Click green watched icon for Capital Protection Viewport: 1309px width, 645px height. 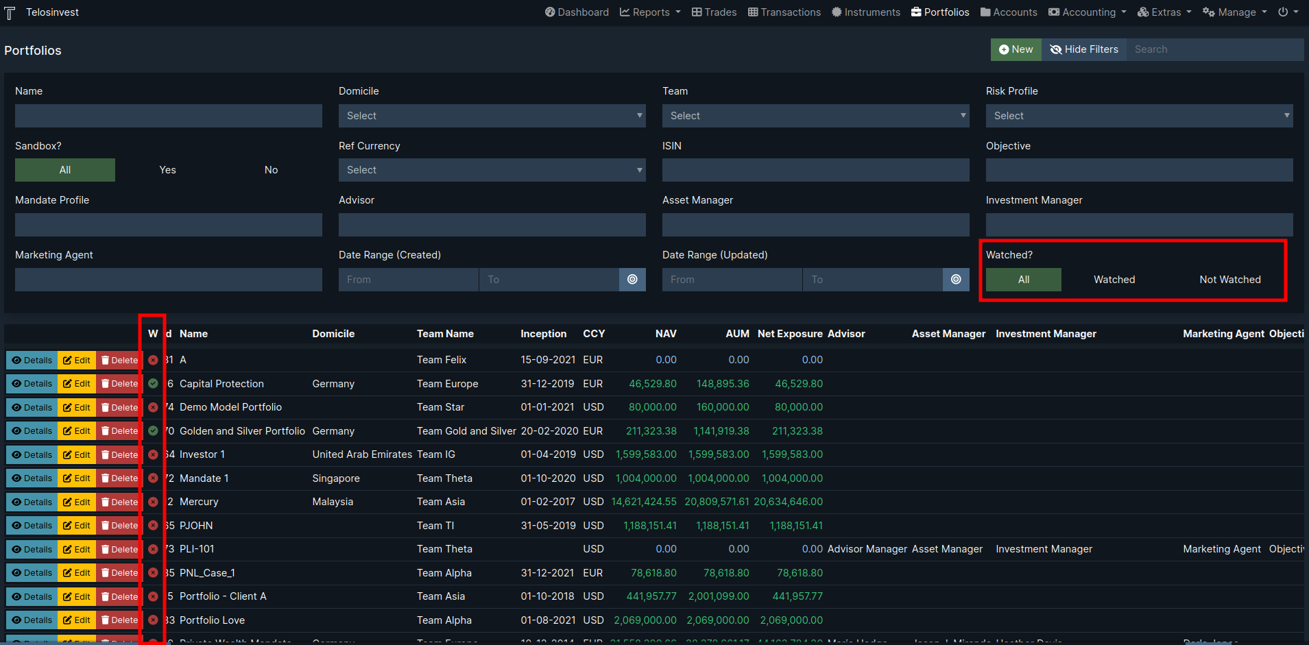[153, 384]
